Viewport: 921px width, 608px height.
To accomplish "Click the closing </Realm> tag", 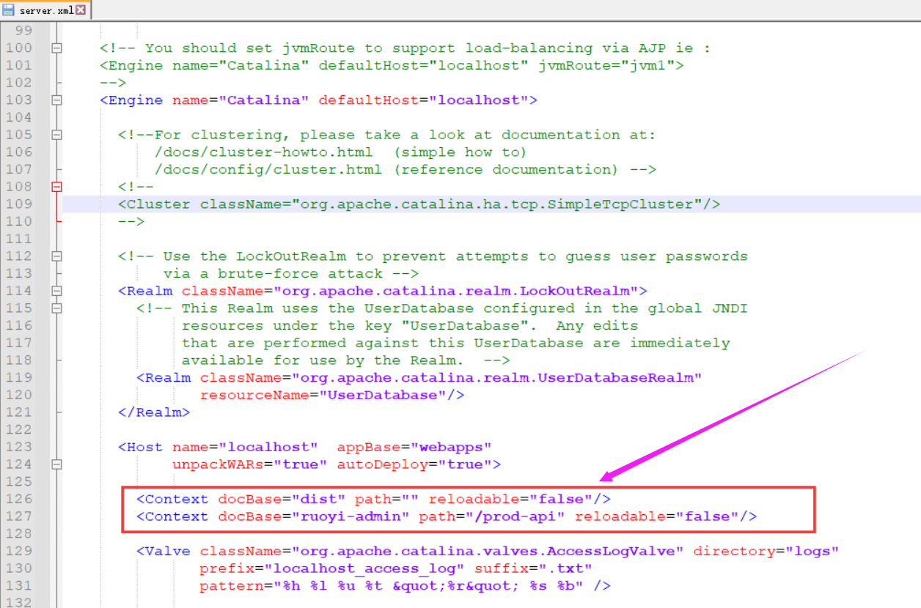I will pos(155,412).
